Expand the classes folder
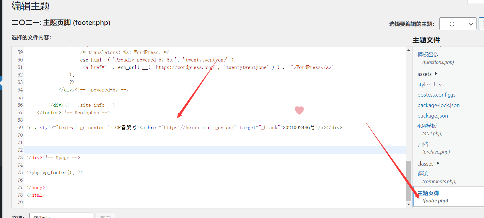484x218 pixels. pyautogui.click(x=428, y=164)
